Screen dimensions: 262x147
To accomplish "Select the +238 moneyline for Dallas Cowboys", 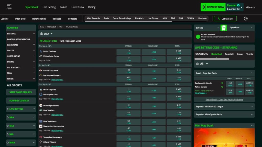I will (154, 52).
